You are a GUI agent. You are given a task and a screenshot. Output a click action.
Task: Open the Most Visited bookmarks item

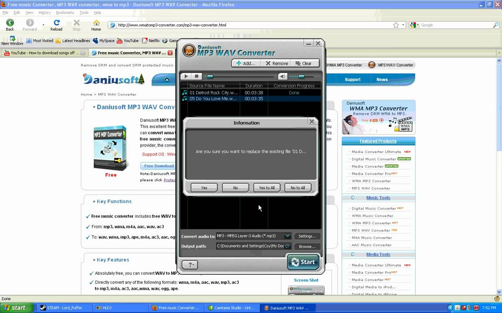tap(40, 40)
